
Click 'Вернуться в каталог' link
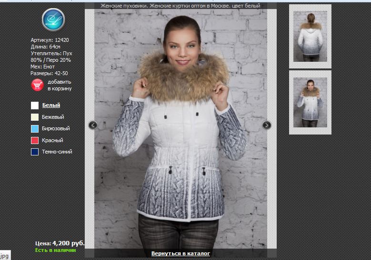tap(180, 253)
